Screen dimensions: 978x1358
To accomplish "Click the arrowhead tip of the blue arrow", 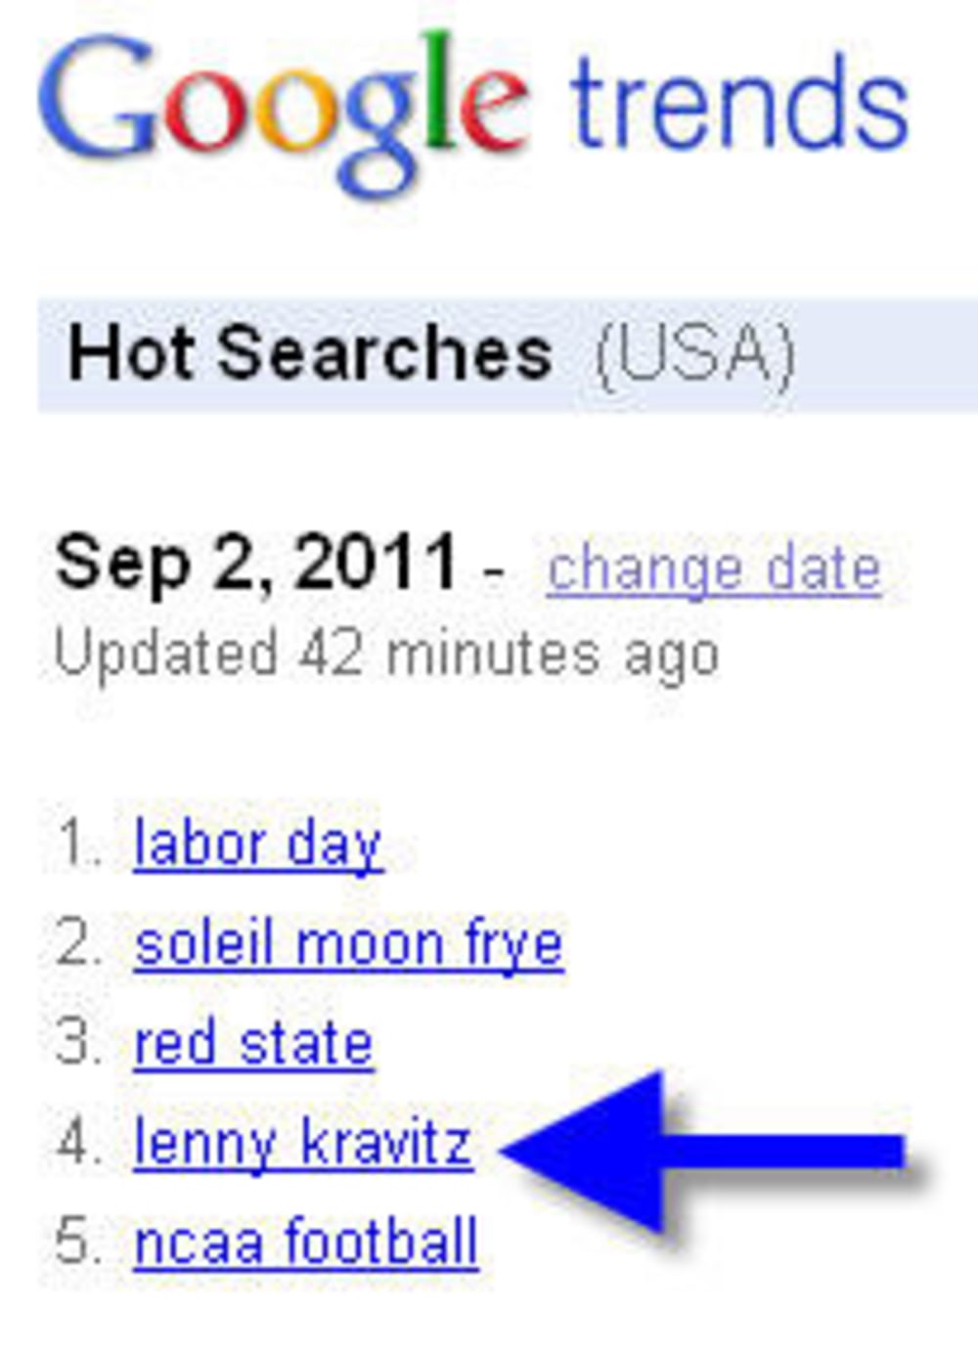I will point(518,1151).
